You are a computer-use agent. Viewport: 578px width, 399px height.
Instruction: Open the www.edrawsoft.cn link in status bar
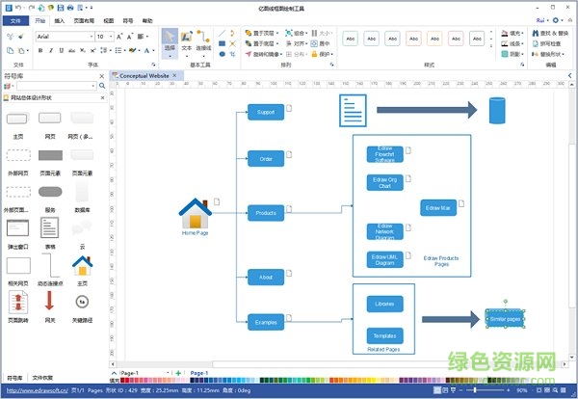[38, 390]
